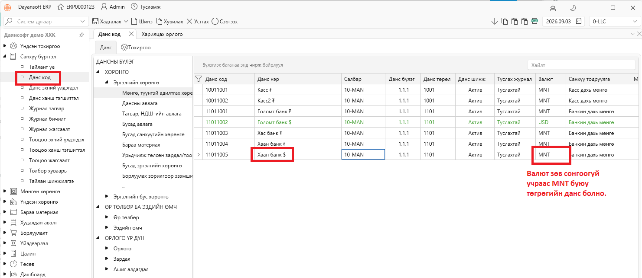Open the Систем дугаар dropdown arrow

(83, 21)
